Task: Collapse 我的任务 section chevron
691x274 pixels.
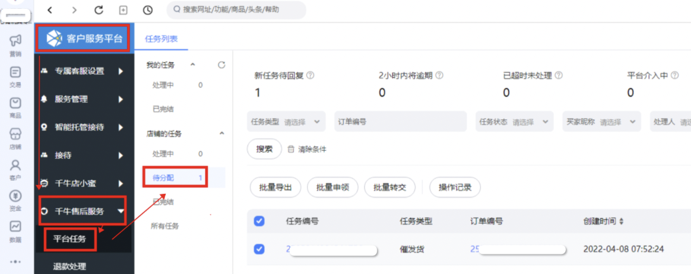Action: [x=192, y=65]
